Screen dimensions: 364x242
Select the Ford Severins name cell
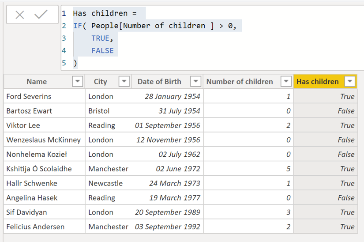29,96
